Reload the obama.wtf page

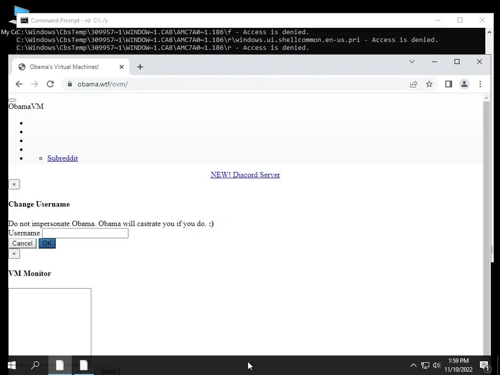[50, 84]
